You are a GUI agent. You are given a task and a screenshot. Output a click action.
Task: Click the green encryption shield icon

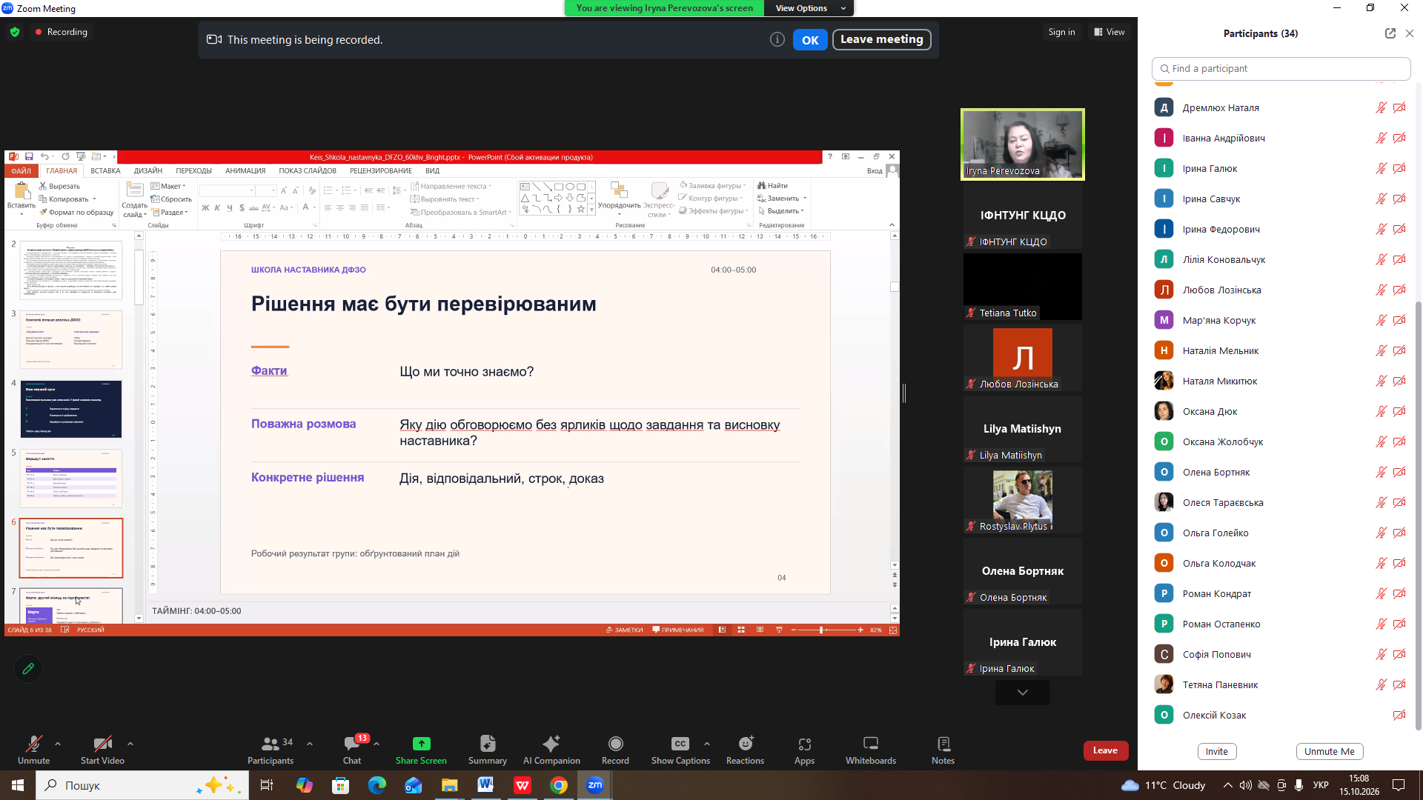(15, 32)
